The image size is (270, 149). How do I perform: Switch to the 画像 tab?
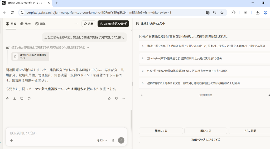(x=40, y=24)
